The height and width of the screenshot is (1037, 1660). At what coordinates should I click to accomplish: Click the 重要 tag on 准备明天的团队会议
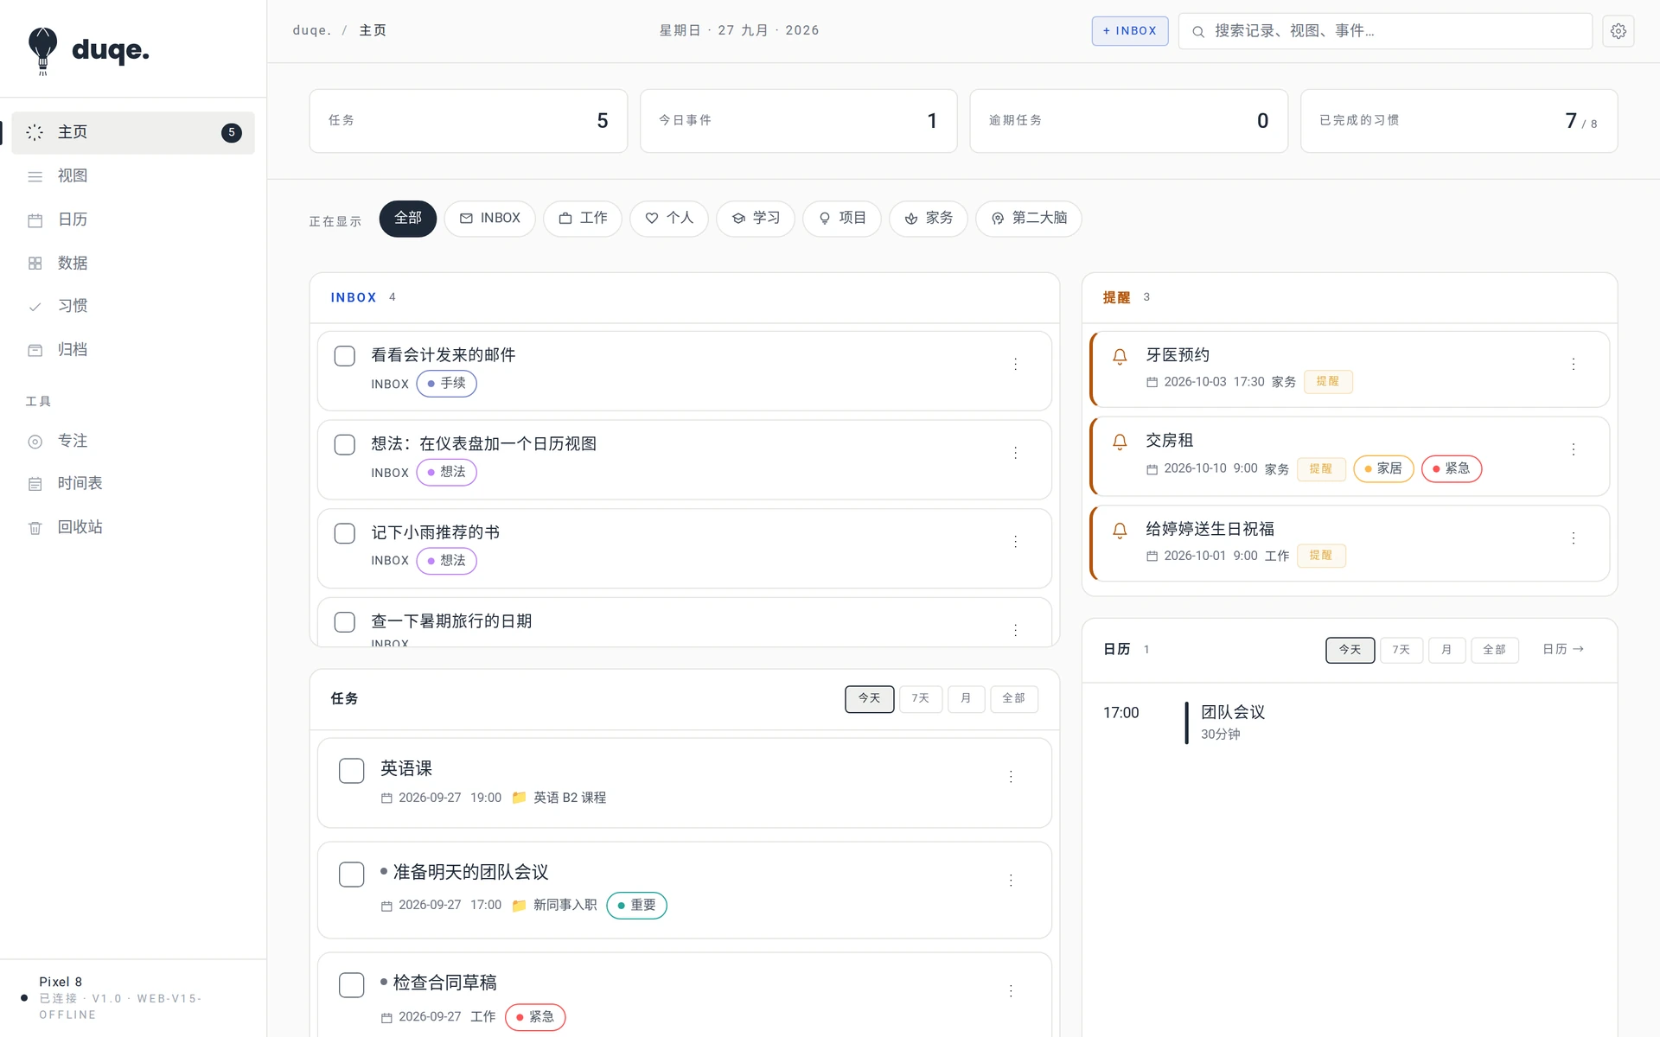637,906
